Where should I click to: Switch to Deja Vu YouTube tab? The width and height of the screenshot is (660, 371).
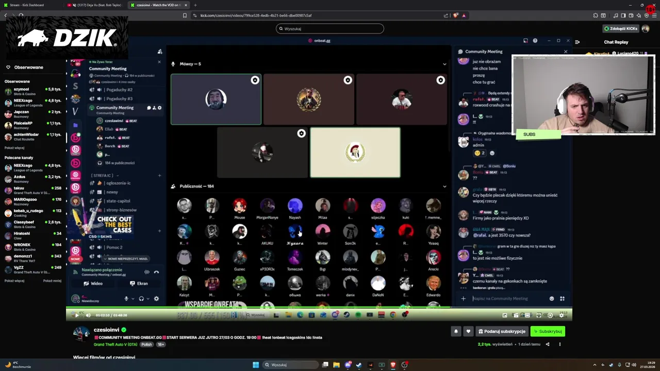94,5
